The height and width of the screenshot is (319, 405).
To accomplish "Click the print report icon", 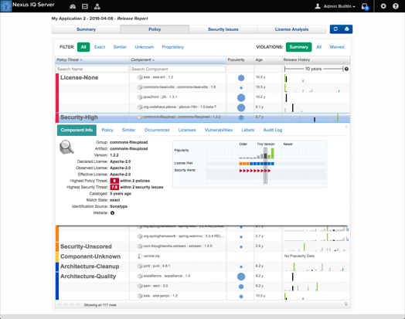I will (346, 29).
